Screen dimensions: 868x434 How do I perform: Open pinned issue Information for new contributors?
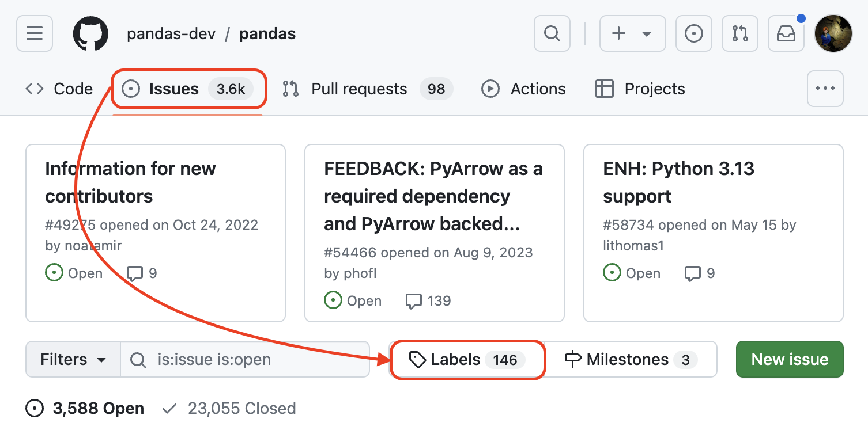130,182
